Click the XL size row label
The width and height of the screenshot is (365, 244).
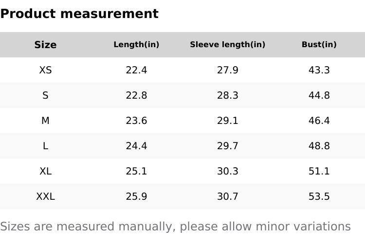(x=45, y=171)
